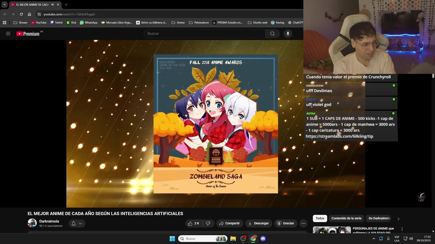Open the Darkraimola channel avatar
This screenshot has width=435, height=244.
32,223
